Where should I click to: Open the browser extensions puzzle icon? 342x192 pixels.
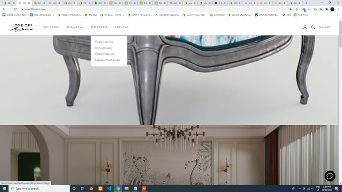[327, 9]
